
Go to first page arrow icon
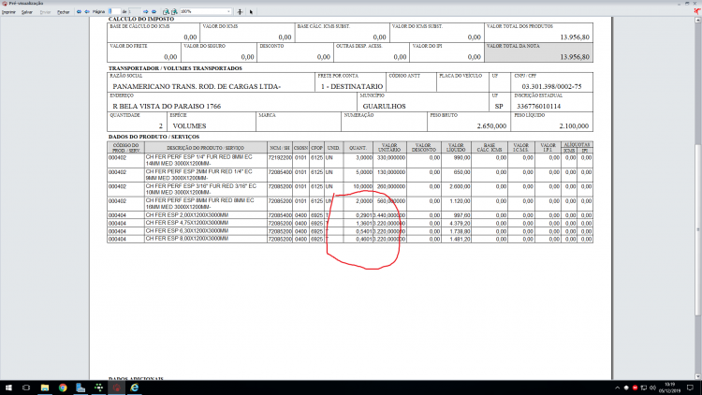coord(79,11)
